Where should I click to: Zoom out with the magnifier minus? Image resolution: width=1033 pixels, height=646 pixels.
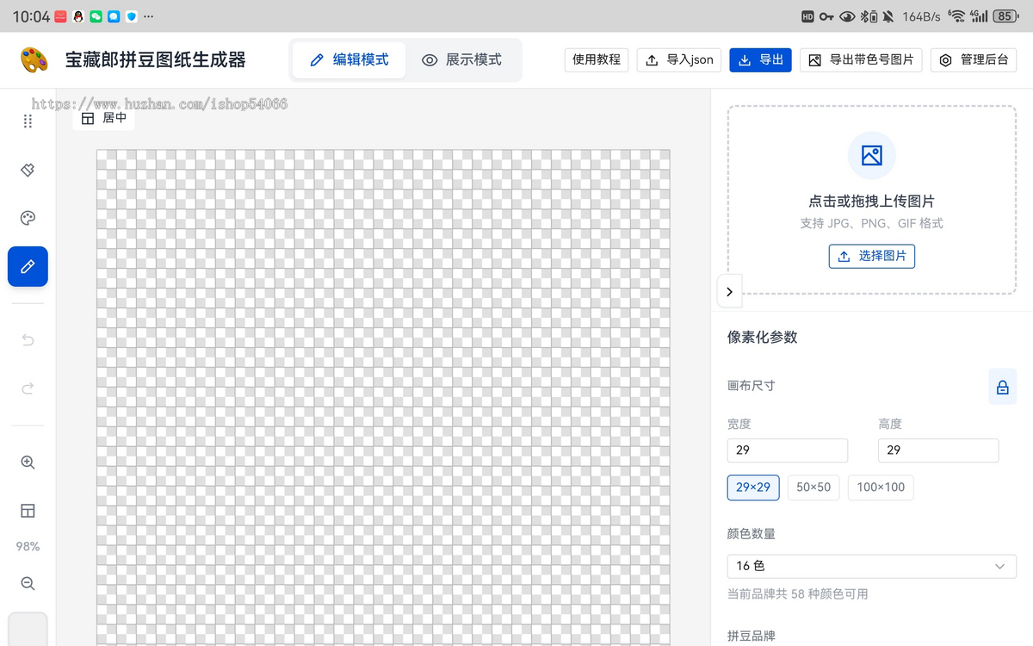[28, 584]
